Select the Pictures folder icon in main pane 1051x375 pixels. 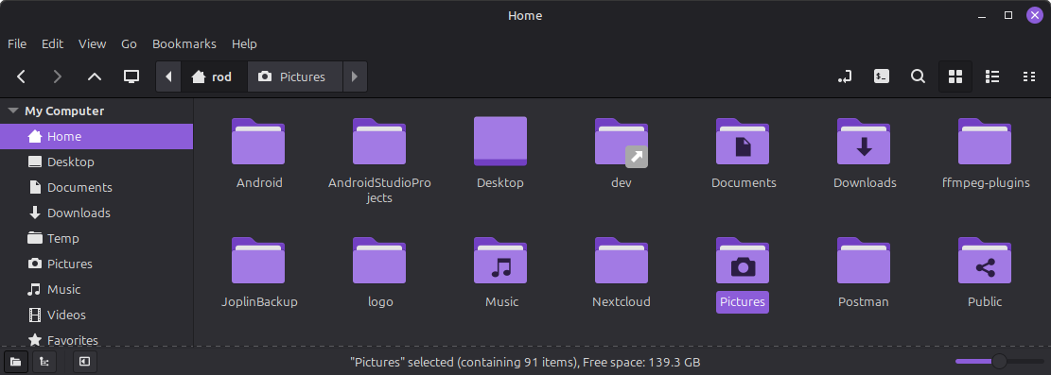[743, 261]
